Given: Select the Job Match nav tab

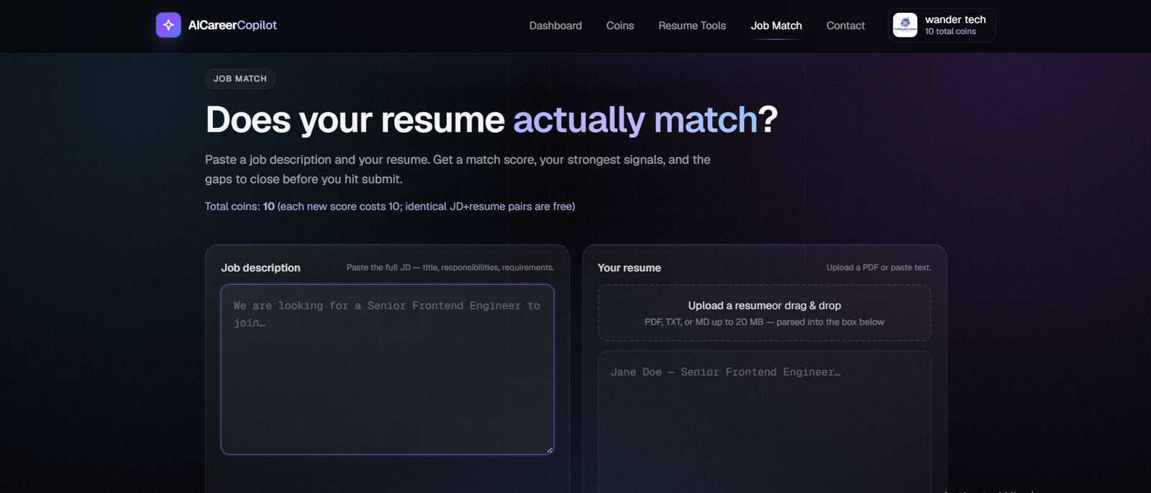Looking at the screenshot, I should [776, 25].
